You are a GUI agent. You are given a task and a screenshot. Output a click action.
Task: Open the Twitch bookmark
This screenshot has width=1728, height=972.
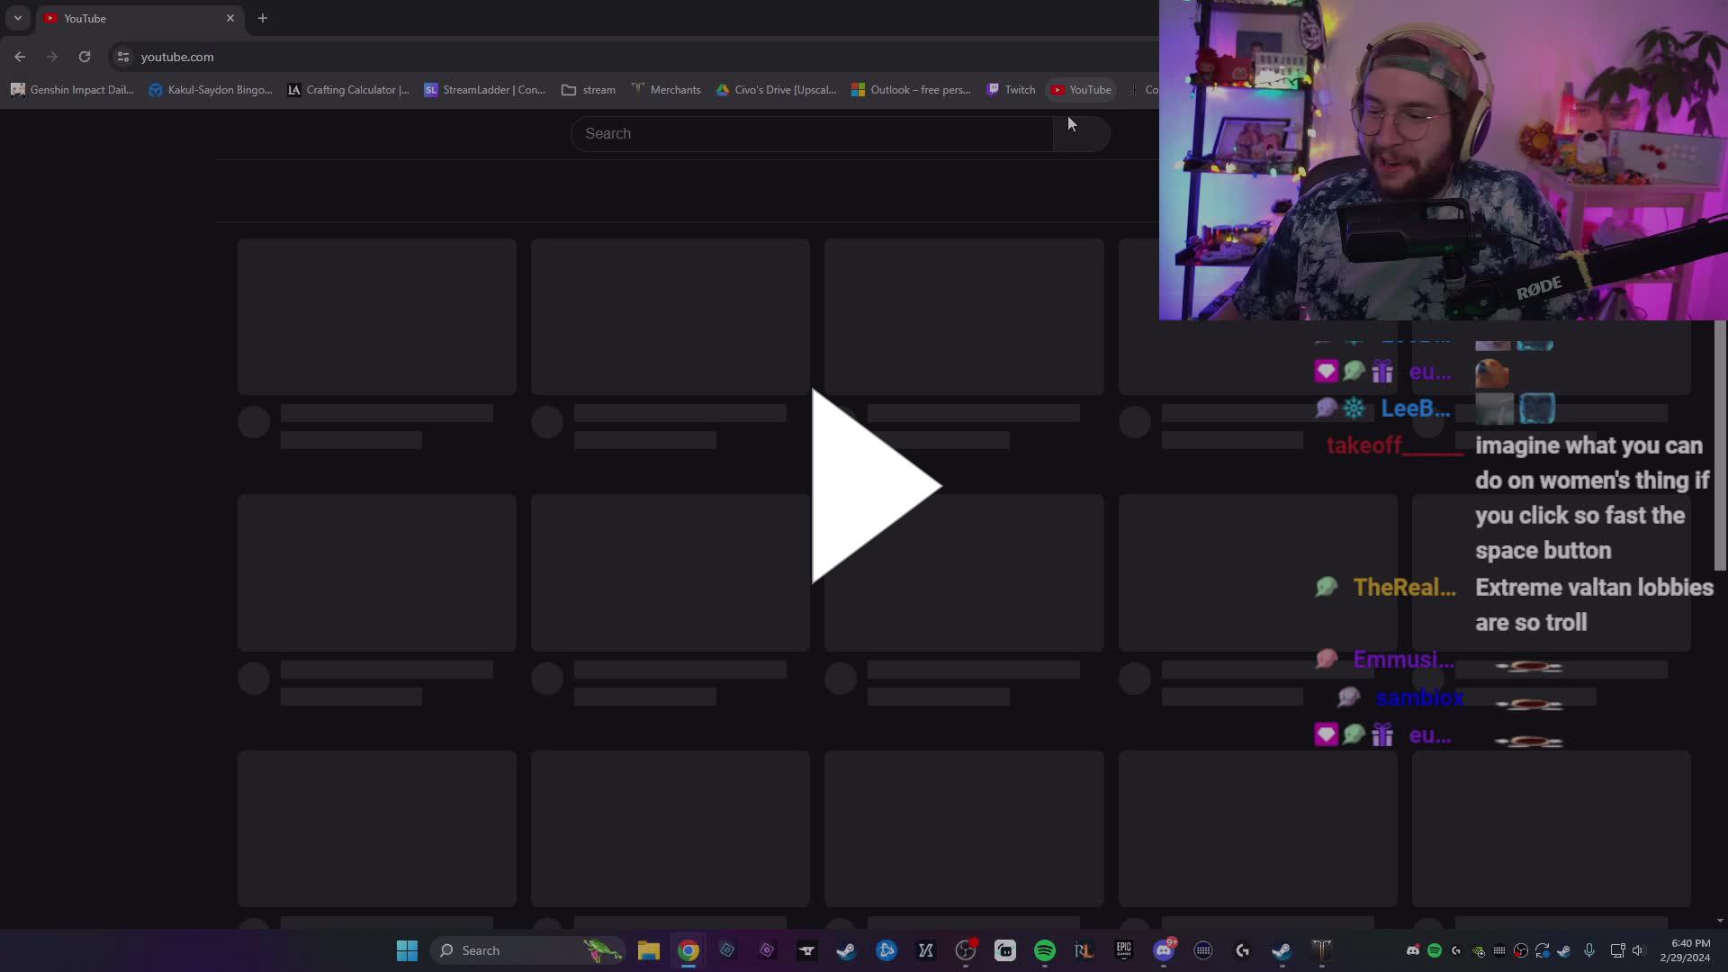pos(1011,89)
